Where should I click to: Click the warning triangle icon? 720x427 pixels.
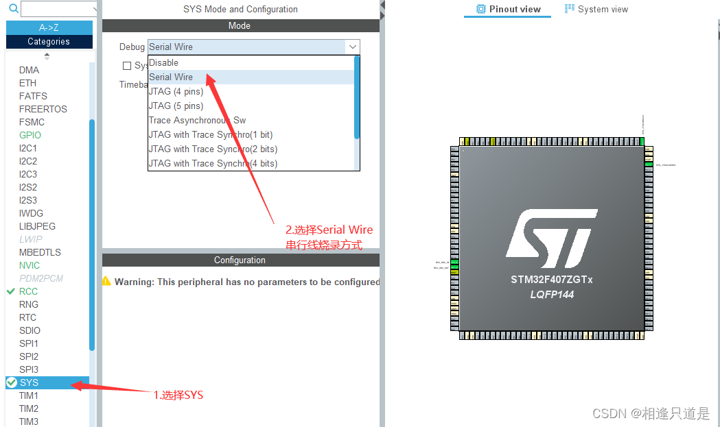click(106, 281)
